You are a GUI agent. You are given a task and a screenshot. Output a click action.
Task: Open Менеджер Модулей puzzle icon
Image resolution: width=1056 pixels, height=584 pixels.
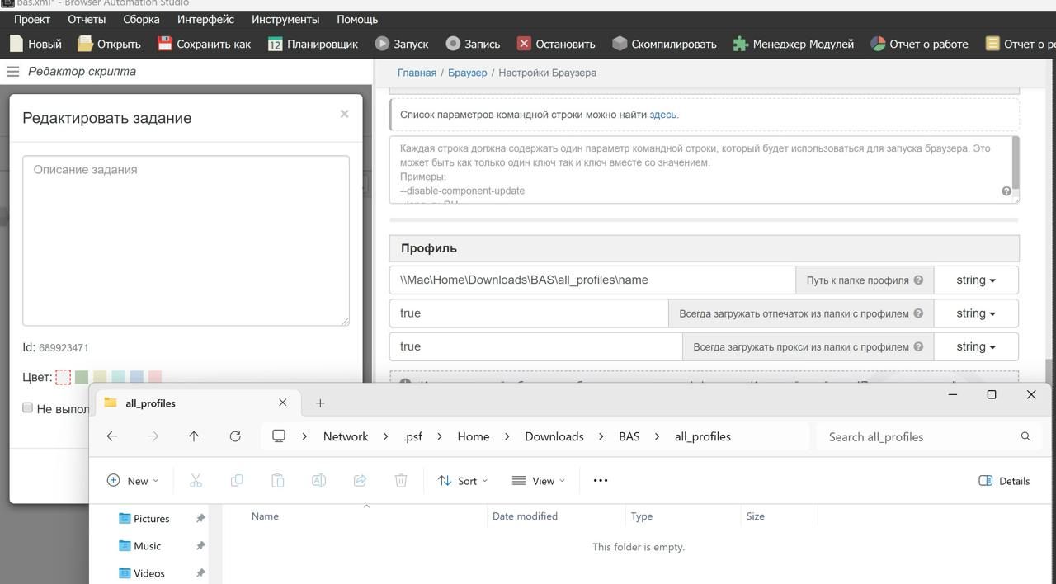[x=741, y=44]
